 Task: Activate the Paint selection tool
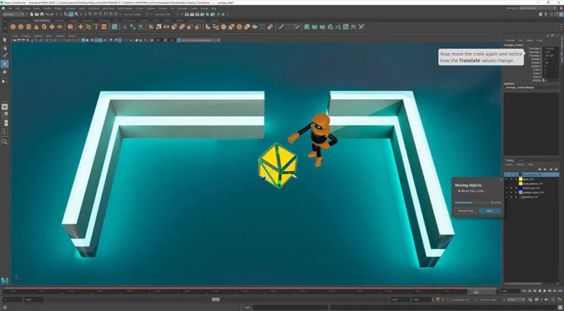pos(4,56)
